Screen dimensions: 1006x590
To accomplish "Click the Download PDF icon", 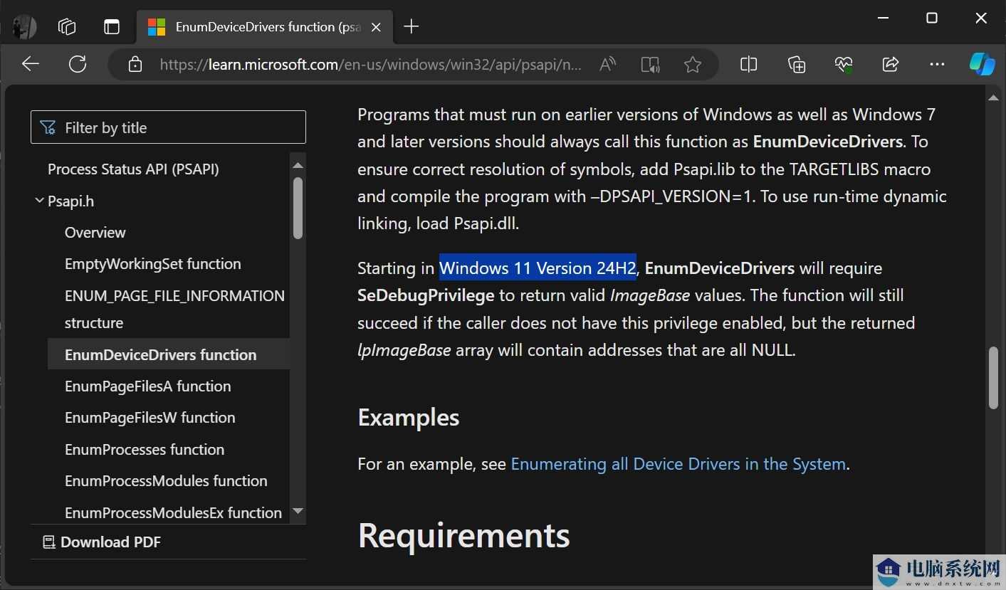I will pos(49,542).
